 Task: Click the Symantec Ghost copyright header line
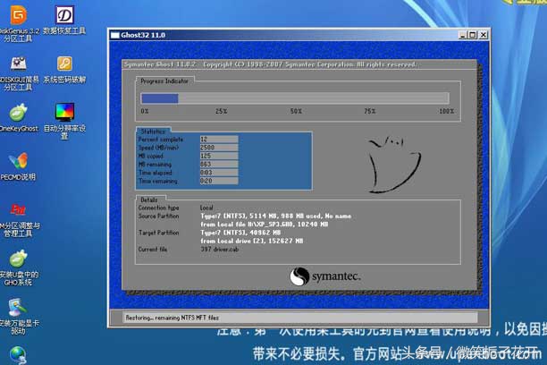point(270,64)
